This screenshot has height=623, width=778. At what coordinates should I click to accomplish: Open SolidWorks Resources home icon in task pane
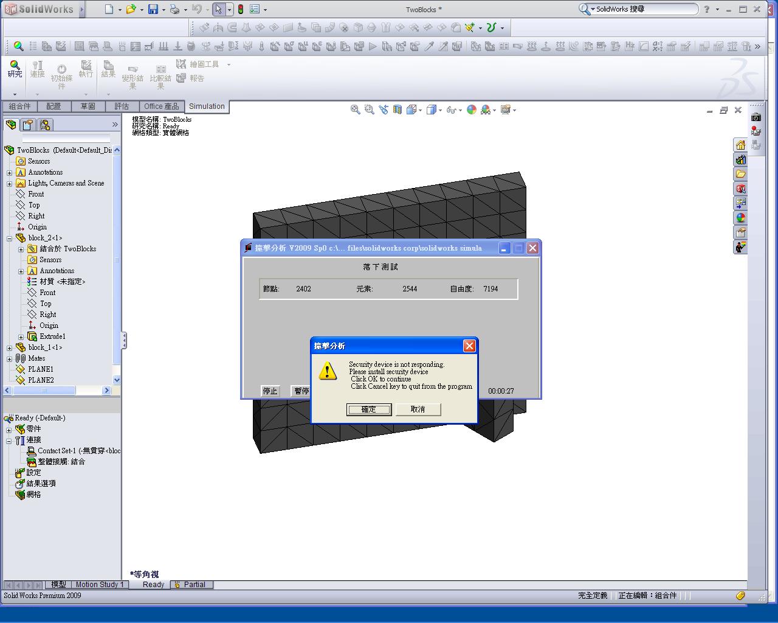[x=740, y=145]
